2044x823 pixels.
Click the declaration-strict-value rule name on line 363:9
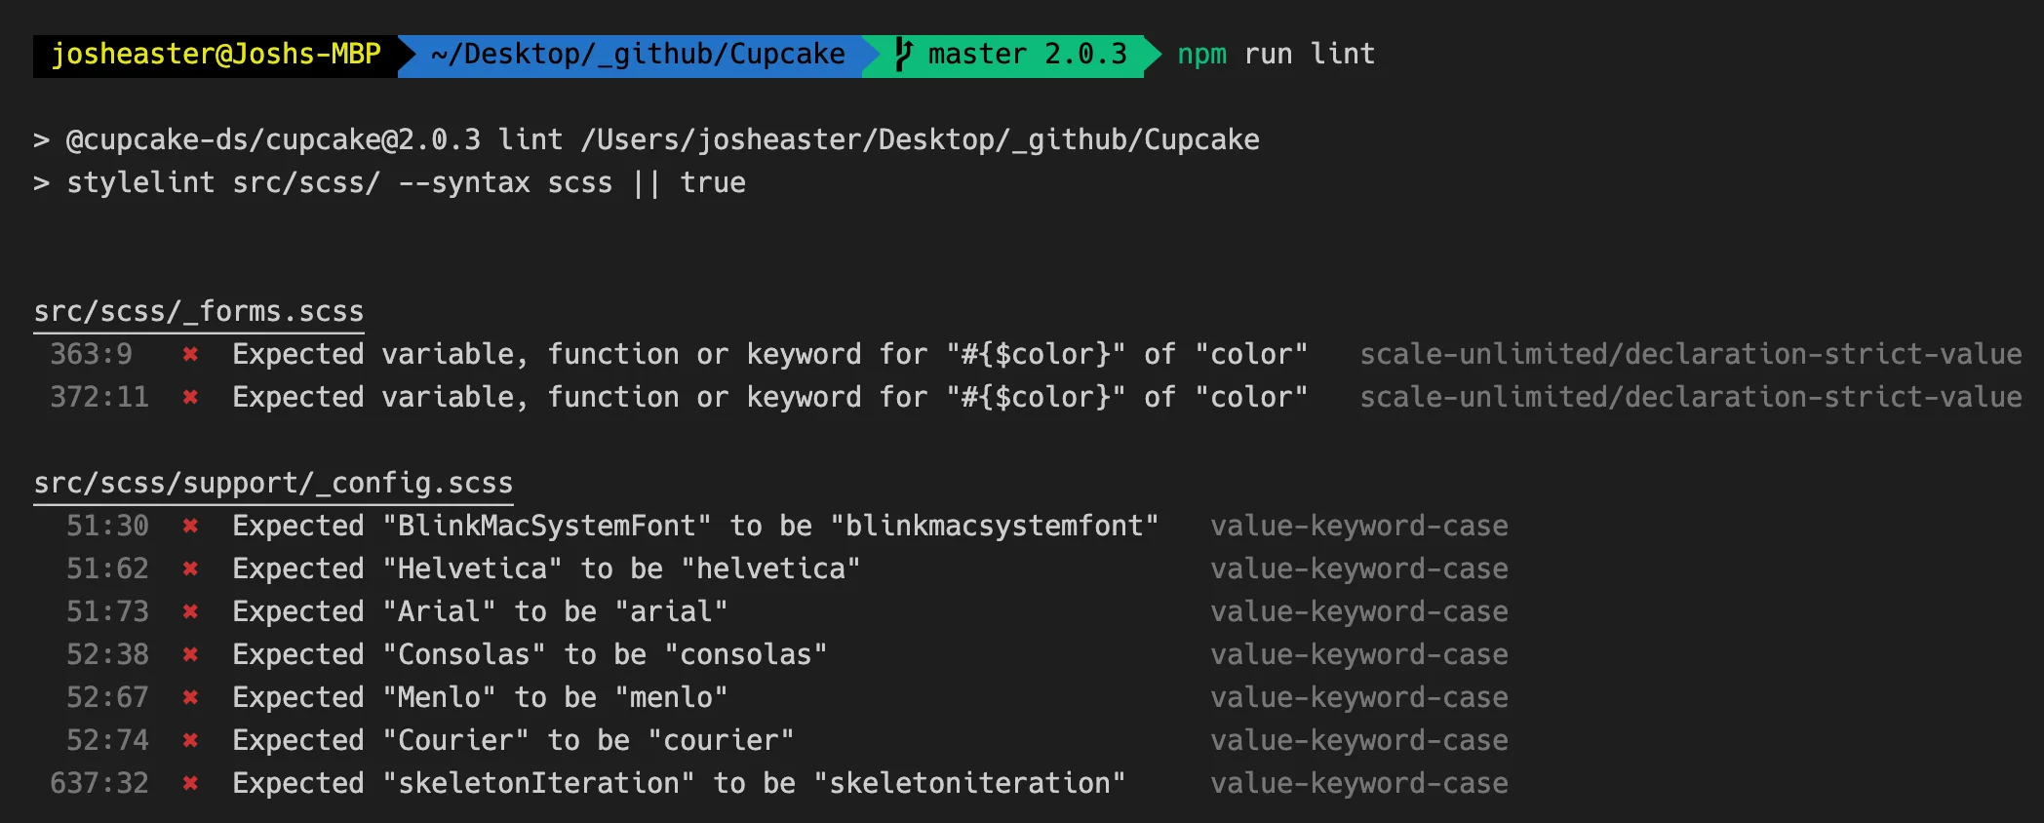click(x=1690, y=355)
